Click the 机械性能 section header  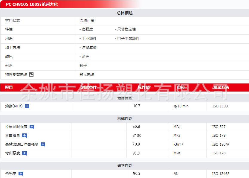(125, 119)
